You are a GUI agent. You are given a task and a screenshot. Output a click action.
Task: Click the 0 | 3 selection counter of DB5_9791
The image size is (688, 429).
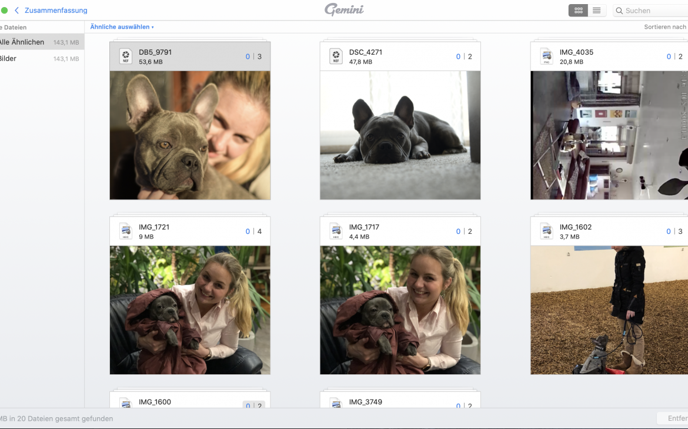tap(253, 56)
